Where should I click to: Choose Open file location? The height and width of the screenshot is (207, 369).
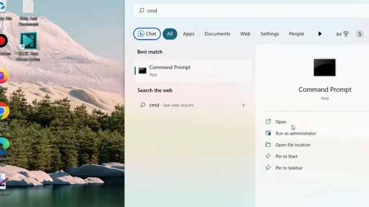pos(293,145)
